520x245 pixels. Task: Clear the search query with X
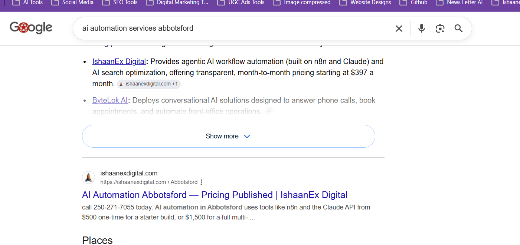399,28
